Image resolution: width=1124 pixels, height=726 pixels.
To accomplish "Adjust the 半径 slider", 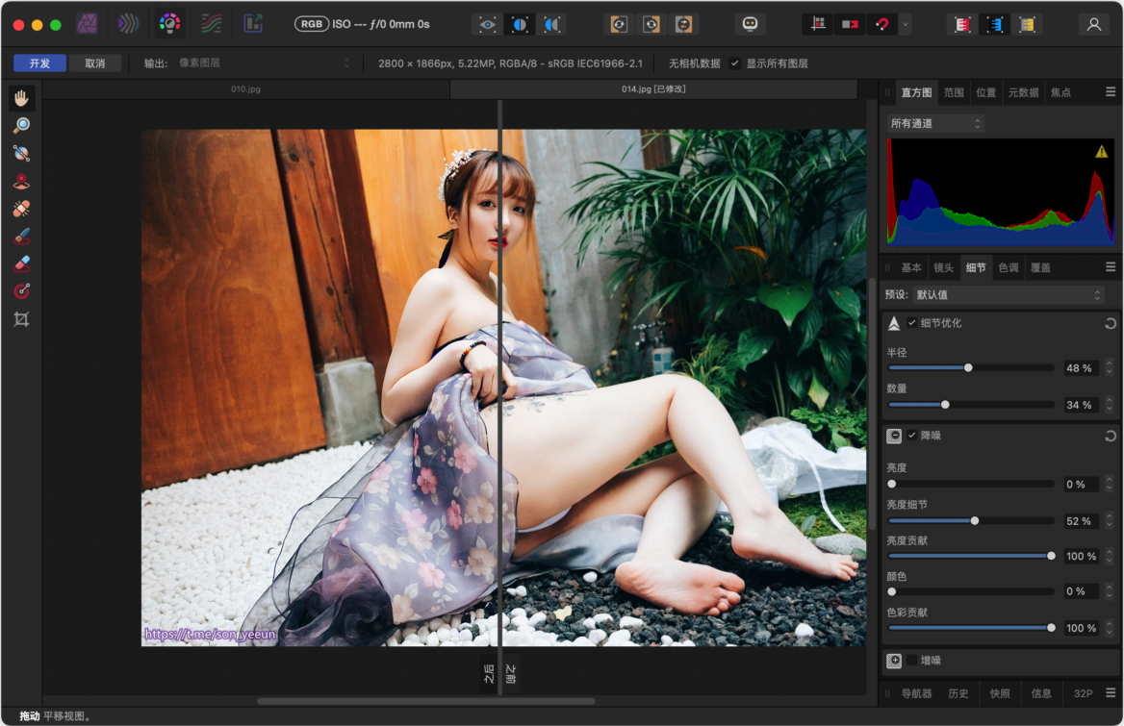I will click(x=971, y=368).
